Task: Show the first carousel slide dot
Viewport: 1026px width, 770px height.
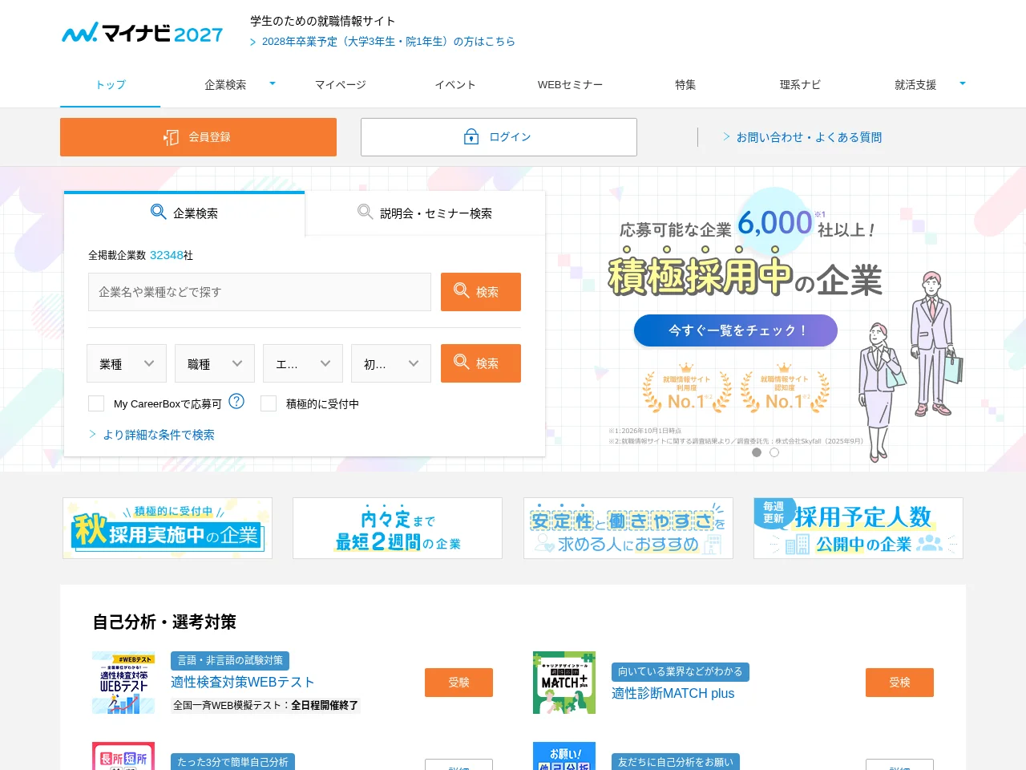Action: (757, 452)
